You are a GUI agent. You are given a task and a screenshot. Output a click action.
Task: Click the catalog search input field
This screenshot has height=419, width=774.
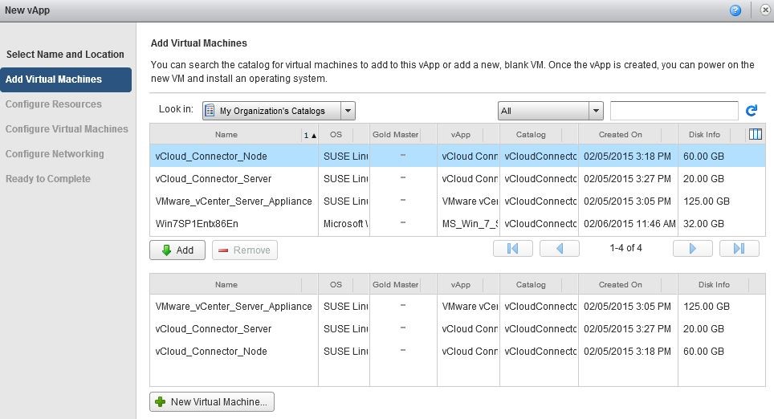click(x=674, y=111)
